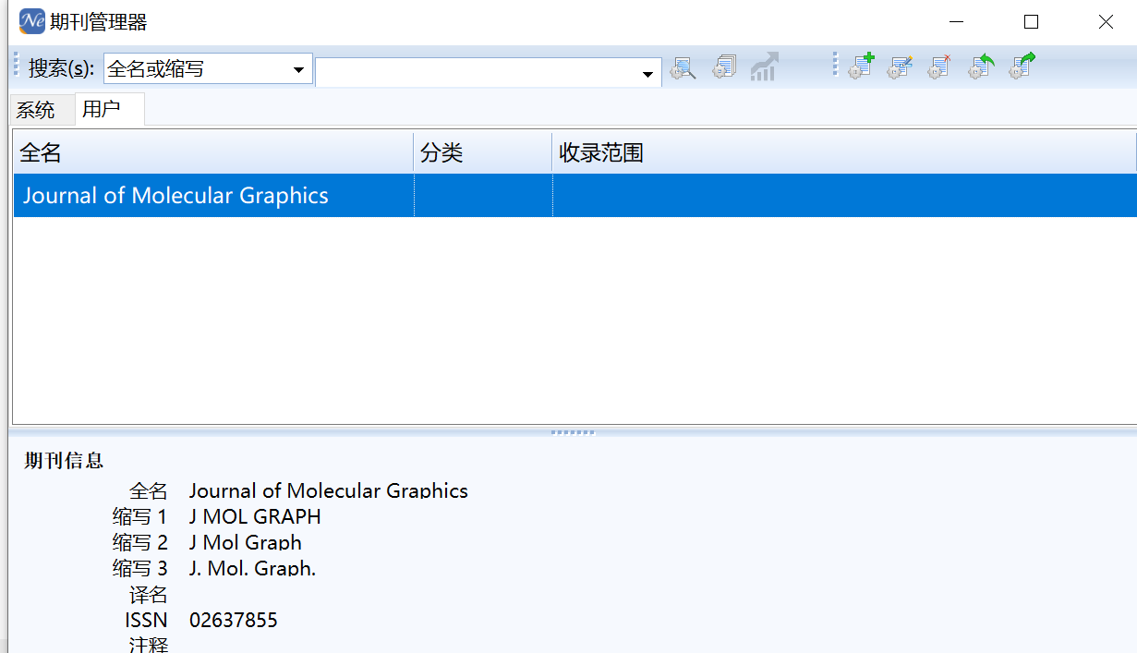Open the 全名或缩写 search type dropdown

coord(298,69)
